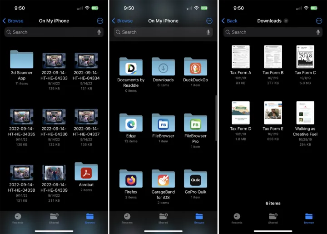This screenshot has width=327, height=234.
Task: Open the Documents by Readdle folder
Action: (131, 67)
